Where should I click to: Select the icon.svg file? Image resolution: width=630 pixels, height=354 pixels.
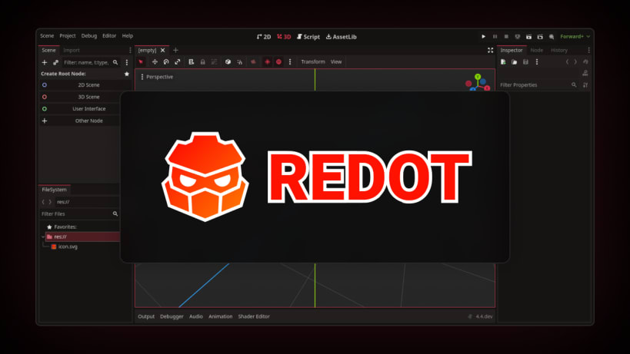pyautogui.click(x=64, y=246)
